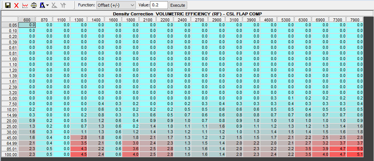Select the 5.00 row header
Viewport: 374px width, 161px height.
point(10,98)
